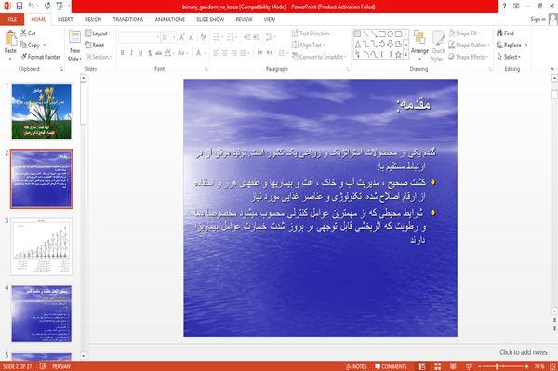
Task: Switch to Normal view in status bar
Action: tap(422, 366)
